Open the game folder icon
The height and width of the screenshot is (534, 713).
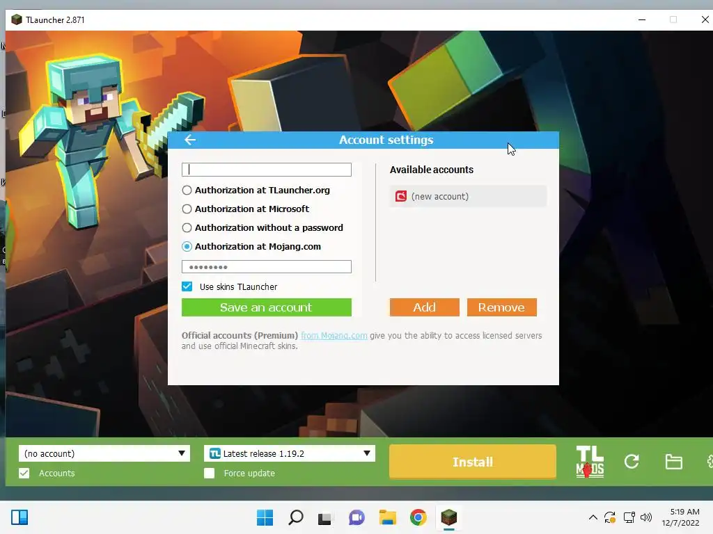pyautogui.click(x=673, y=462)
